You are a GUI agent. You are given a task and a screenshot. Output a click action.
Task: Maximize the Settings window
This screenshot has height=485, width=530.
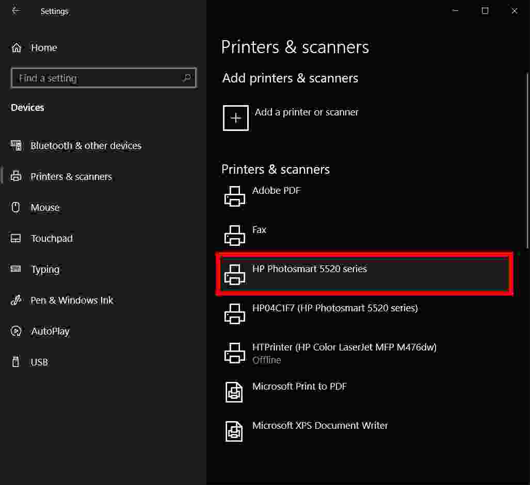click(x=485, y=11)
